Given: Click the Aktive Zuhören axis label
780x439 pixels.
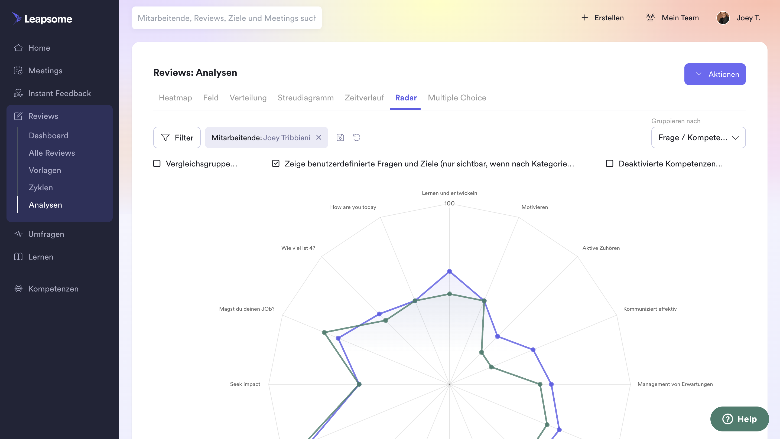Looking at the screenshot, I should tap(601, 248).
